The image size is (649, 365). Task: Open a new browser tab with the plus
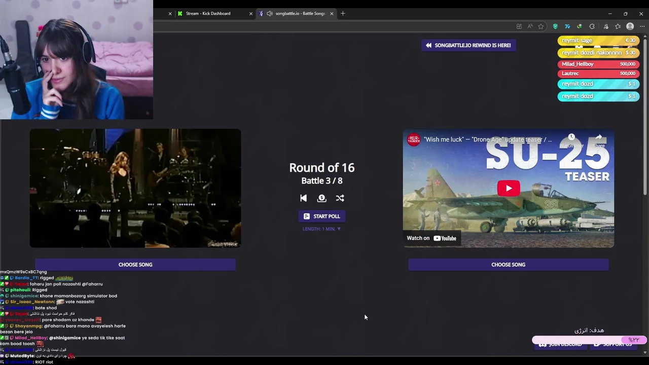click(x=343, y=14)
